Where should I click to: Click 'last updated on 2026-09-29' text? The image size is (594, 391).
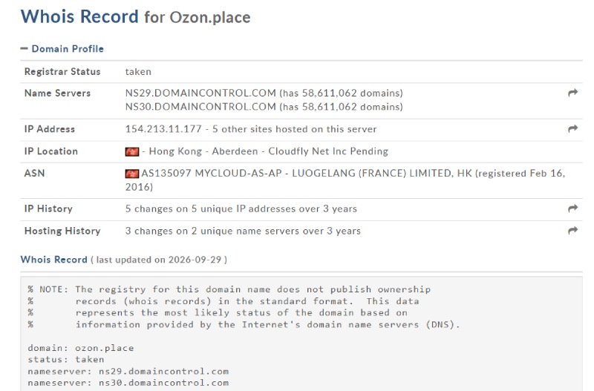pos(159,260)
